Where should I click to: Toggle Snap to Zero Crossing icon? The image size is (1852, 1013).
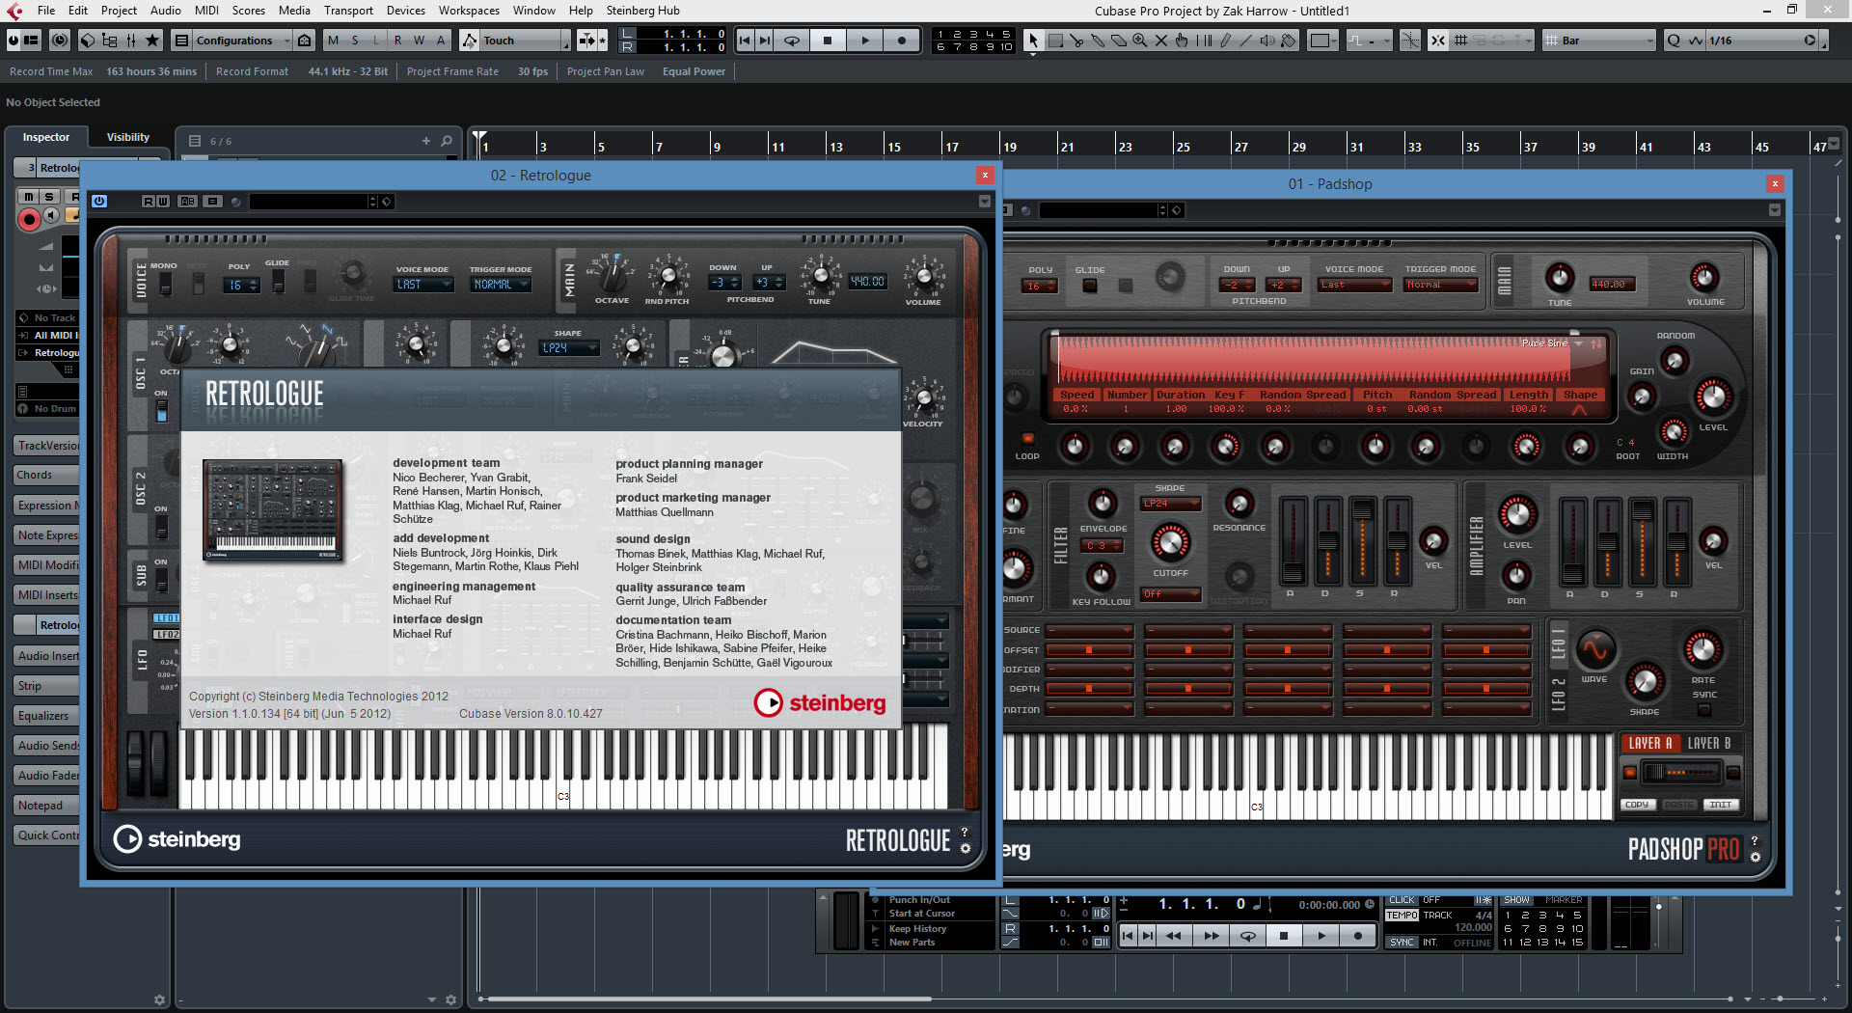tap(1410, 41)
